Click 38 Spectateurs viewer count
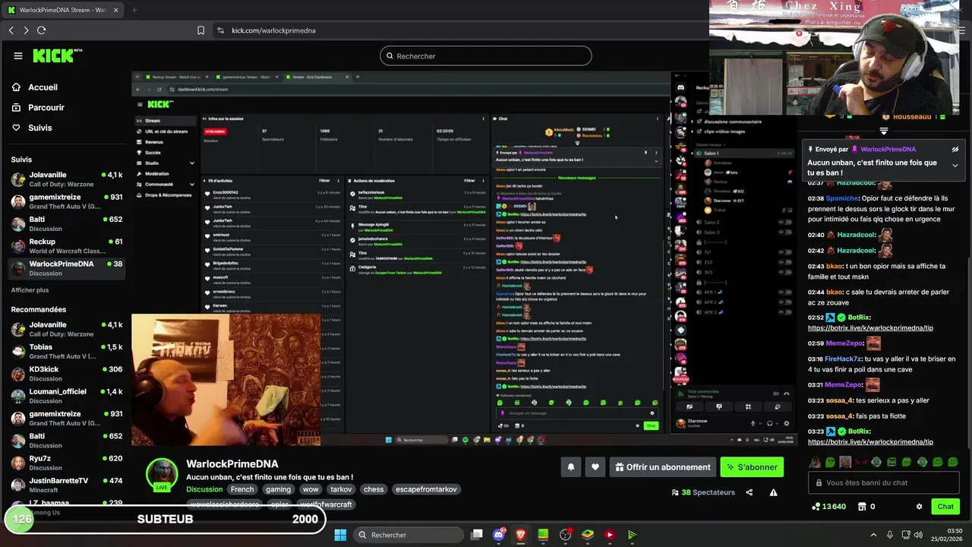The height and width of the screenshot is (547, 972). pos(703,492)
